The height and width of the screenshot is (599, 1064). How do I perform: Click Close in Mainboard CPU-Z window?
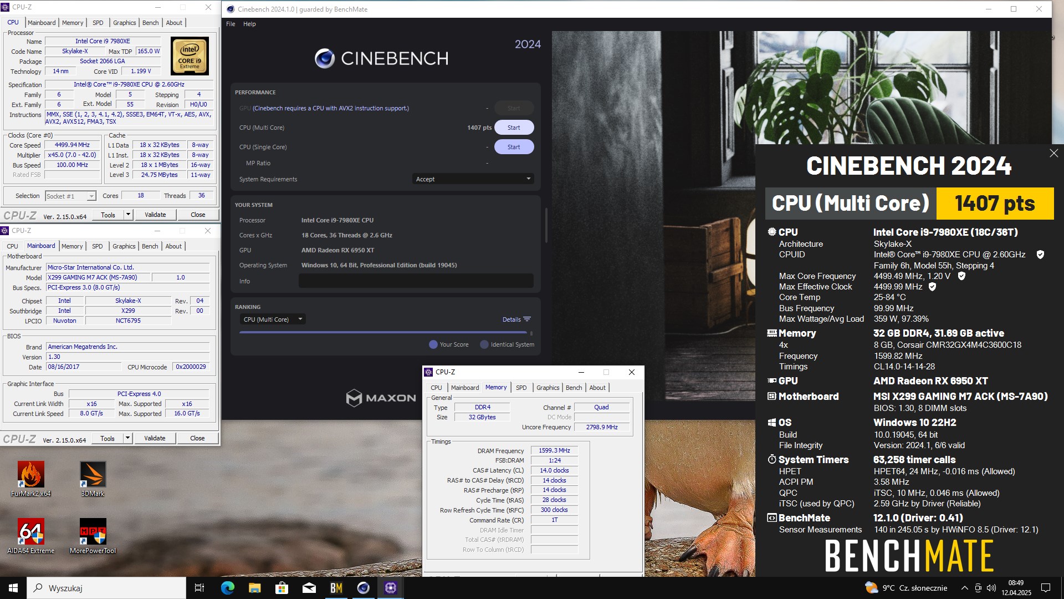(x=197, y=438)
